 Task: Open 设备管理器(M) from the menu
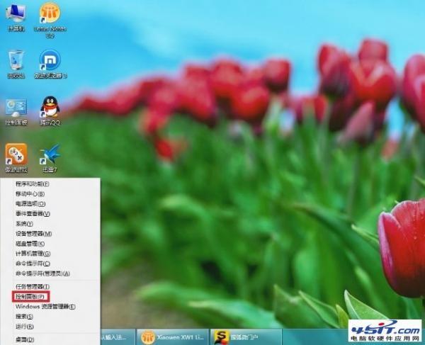tap(33, 233)
